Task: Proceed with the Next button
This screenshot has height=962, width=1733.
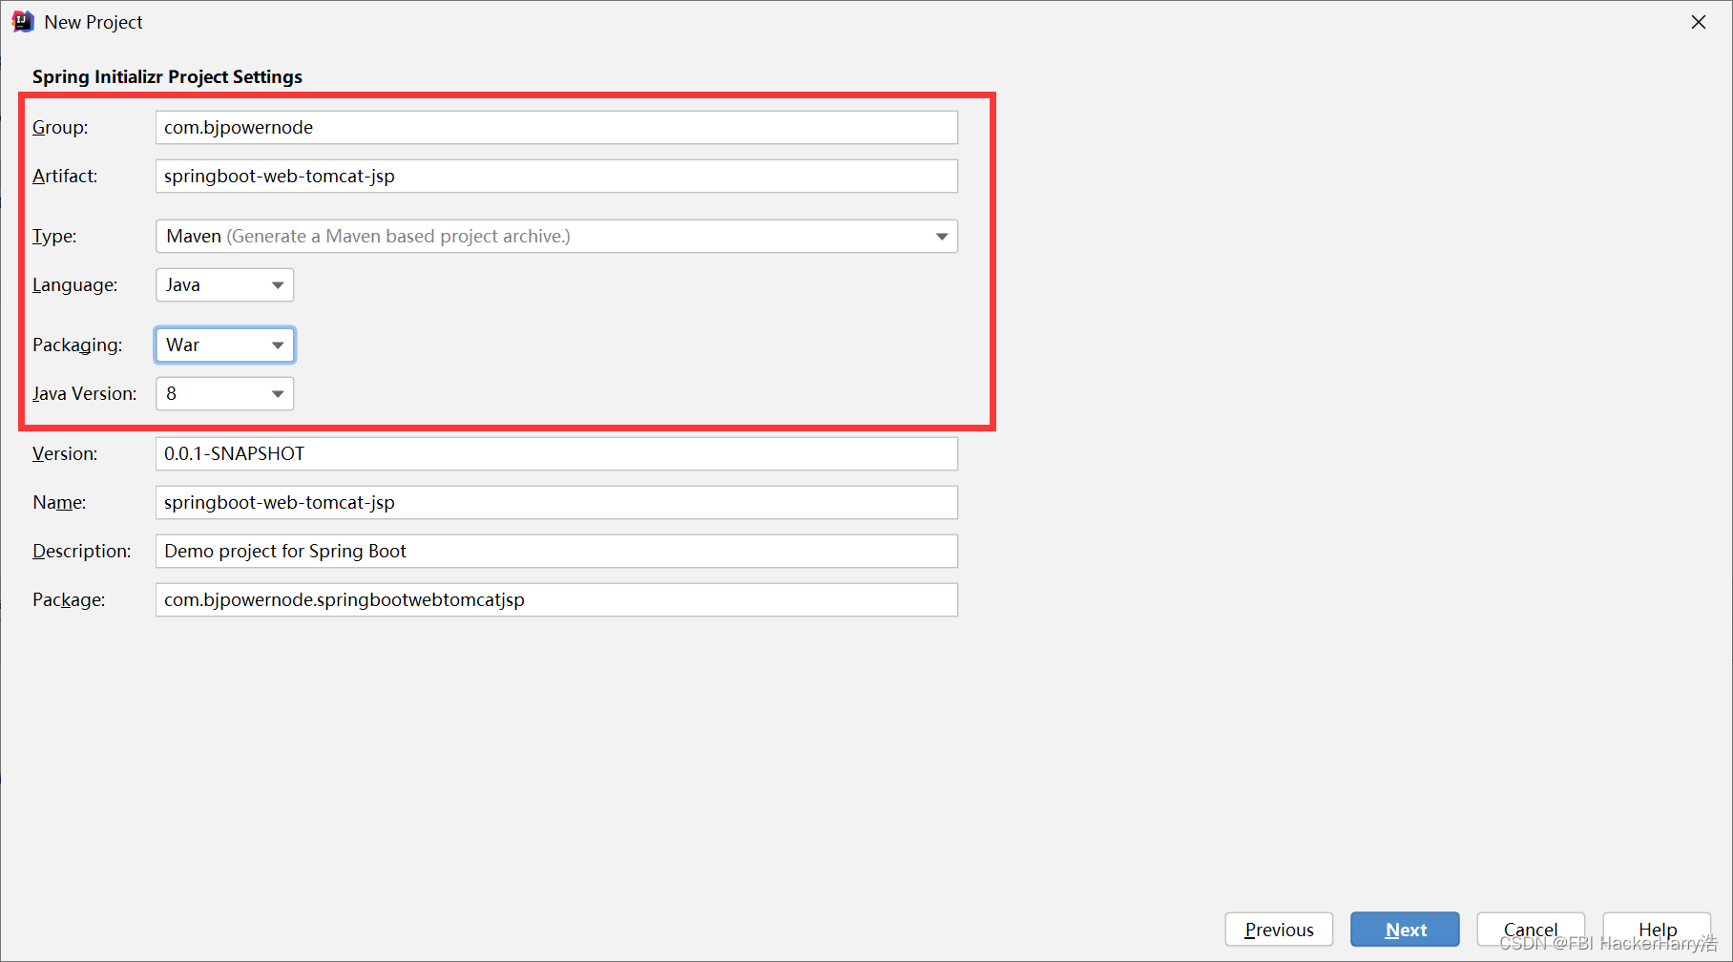Action: click(x=1405, y=930)
